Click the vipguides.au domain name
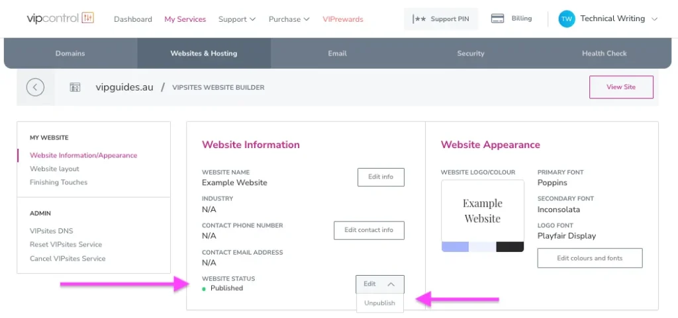Image resolution: width=678 pixels, height=318 pixels. [124, 87]
